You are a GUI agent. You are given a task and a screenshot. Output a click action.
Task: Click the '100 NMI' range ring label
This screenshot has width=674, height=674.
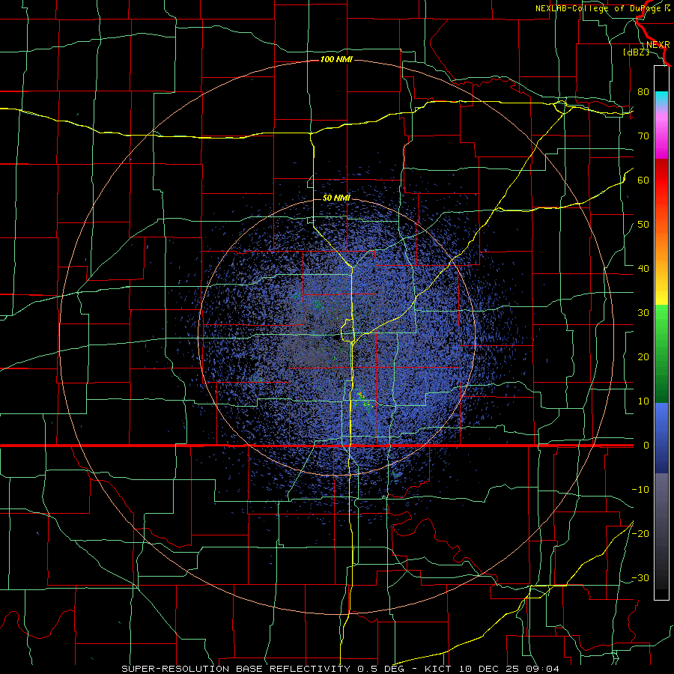(x=336, y=59)
